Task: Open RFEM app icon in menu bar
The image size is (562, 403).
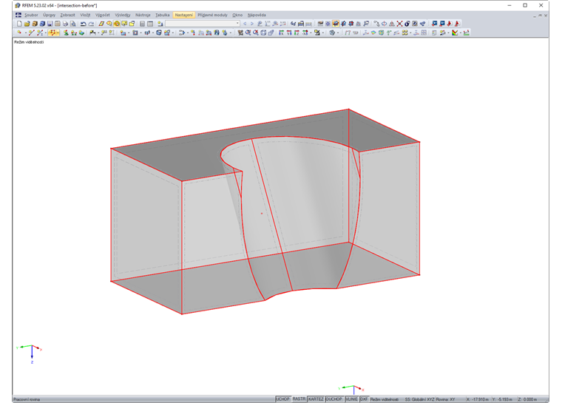Action: [18, 15]
